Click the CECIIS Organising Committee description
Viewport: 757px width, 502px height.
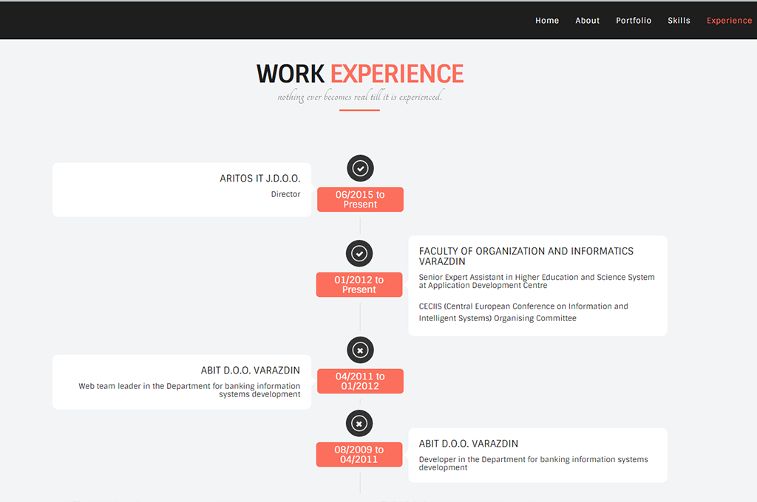tap(523, 312)
